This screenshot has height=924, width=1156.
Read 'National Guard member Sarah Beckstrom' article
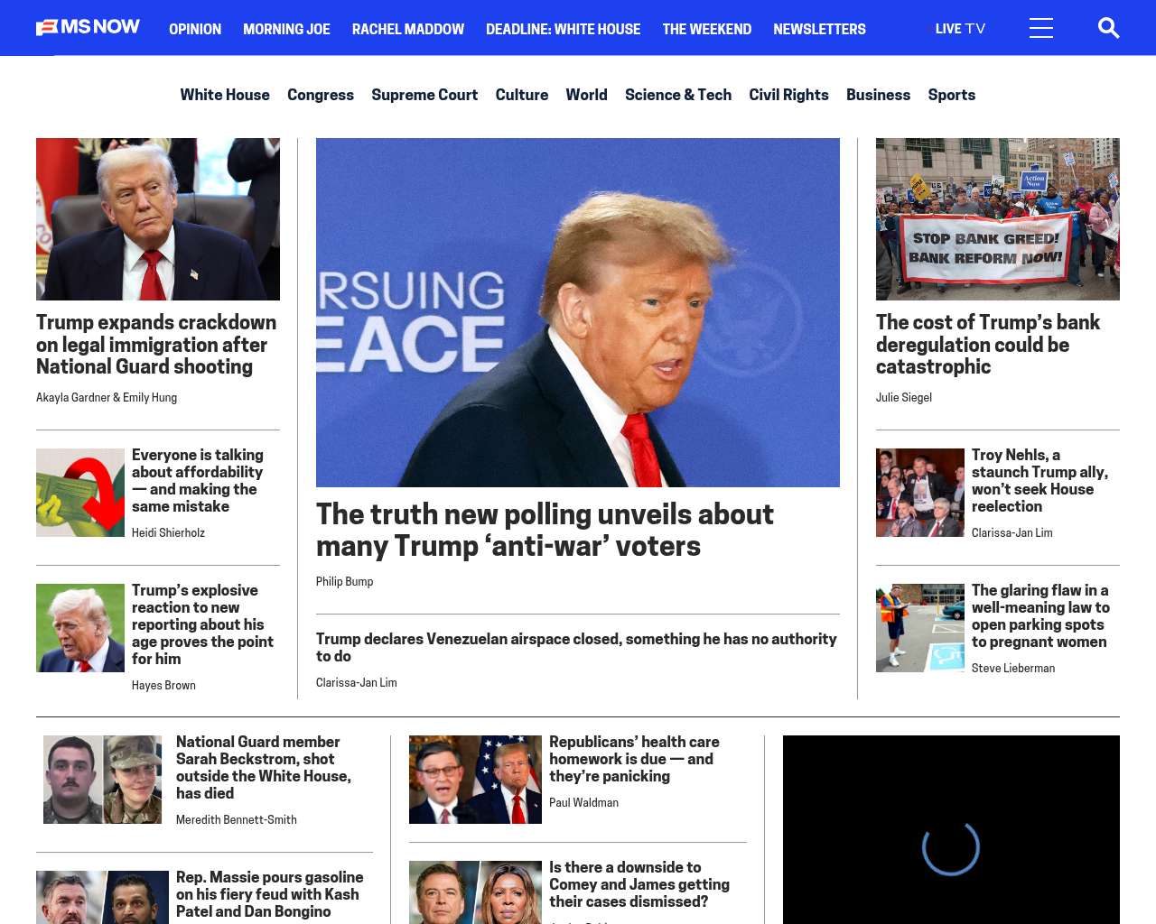pos(264,768)
